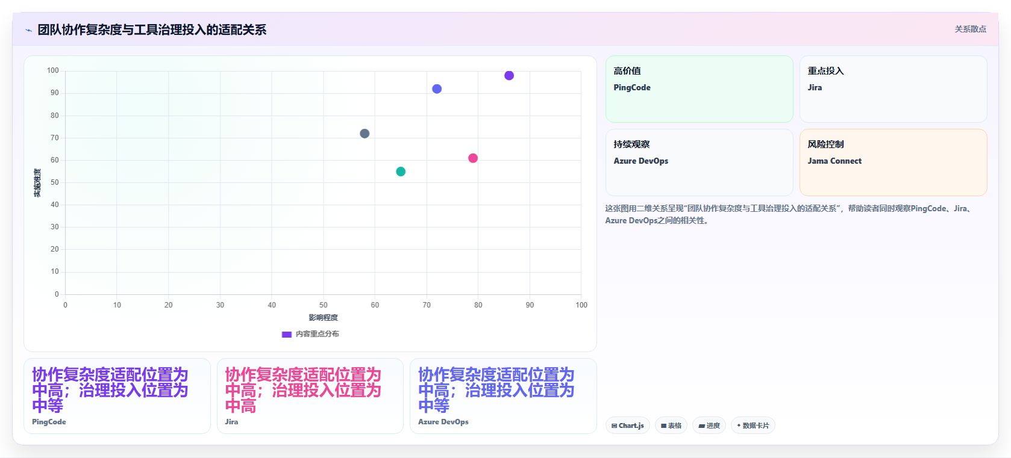Click the 数据卡片 chip star icon
Viewport: 1011px width, 458px height.
(739, 426)
